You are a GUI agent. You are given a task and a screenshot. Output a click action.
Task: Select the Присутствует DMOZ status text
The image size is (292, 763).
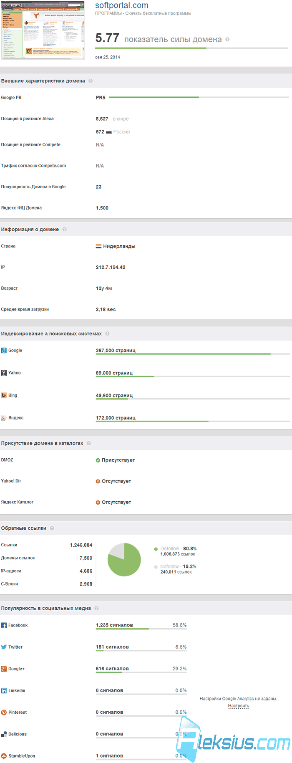pyautogui.click(x=118, y=460)
